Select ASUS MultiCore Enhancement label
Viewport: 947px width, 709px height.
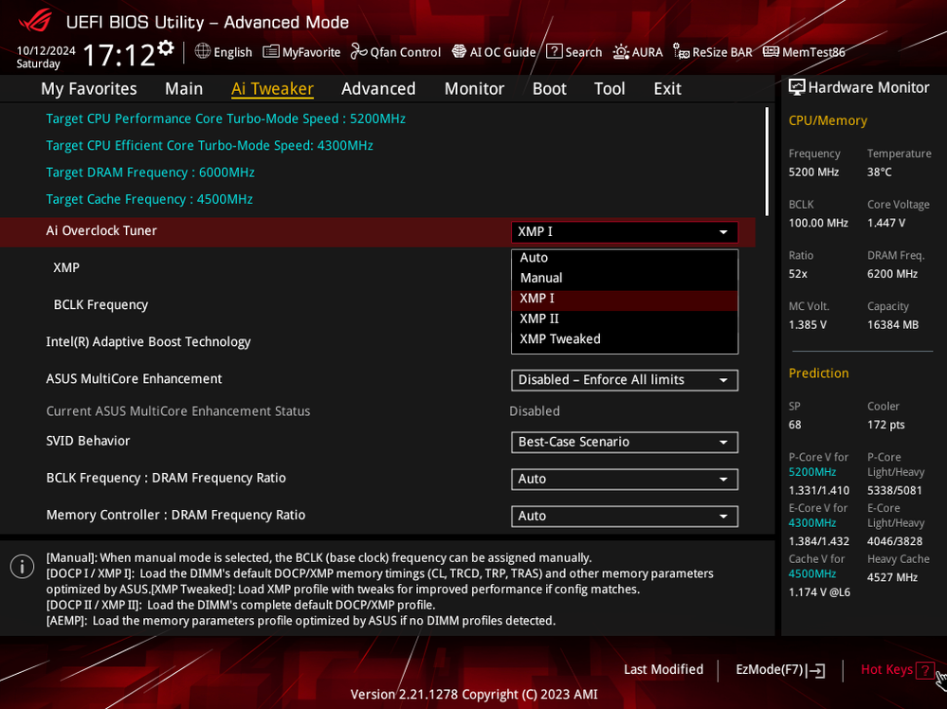(134, 379)
